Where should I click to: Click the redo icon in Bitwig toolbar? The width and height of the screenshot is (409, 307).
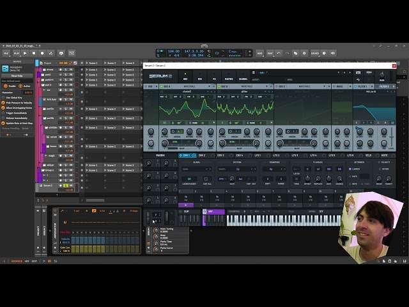[x=287, y=53]
